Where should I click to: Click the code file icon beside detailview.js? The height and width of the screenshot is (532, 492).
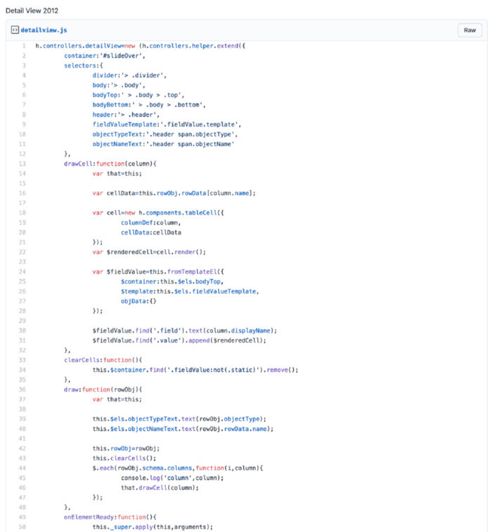15,30
